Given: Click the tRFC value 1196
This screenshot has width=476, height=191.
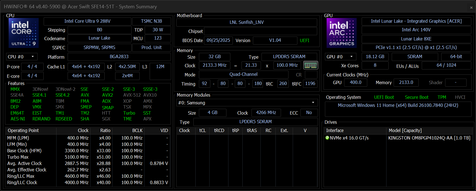Looking at the screenshot, I should coord(310,84).
